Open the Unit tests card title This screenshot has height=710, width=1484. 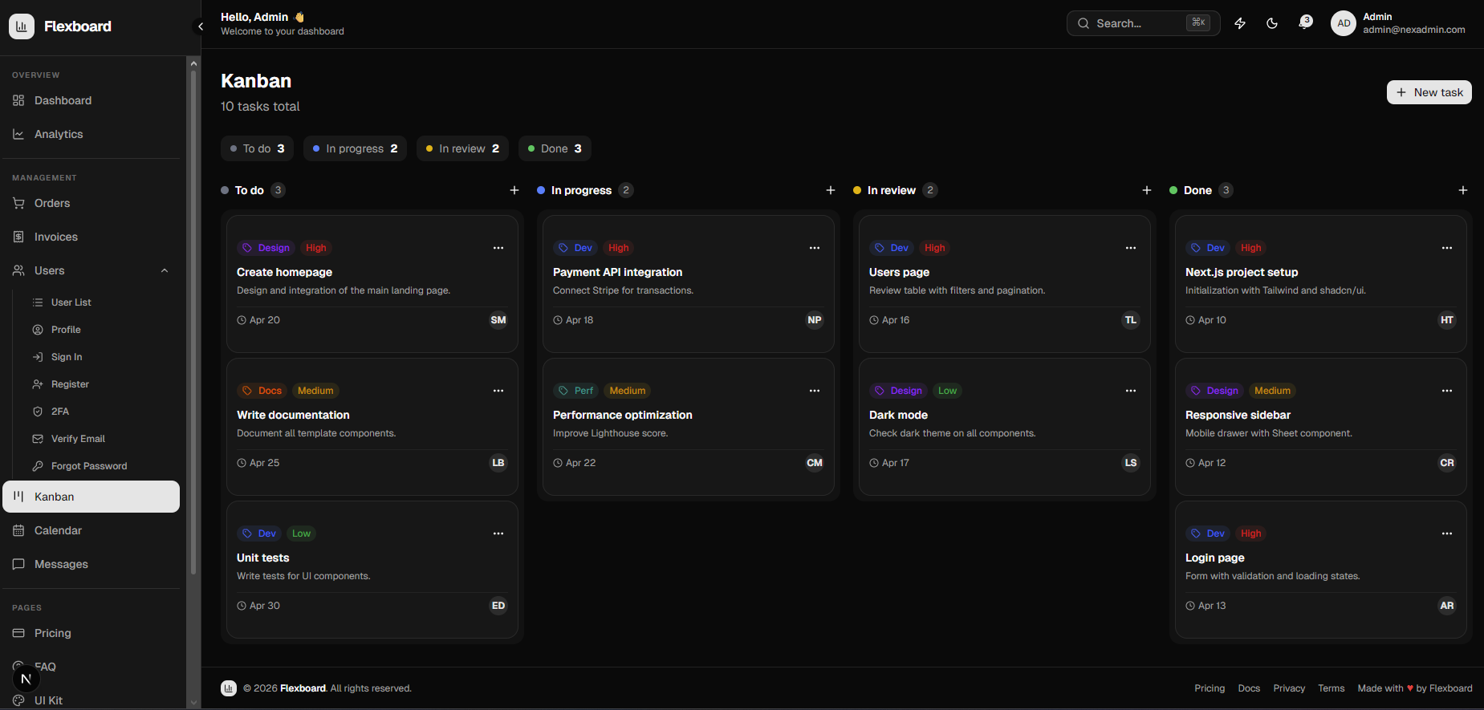263,558
